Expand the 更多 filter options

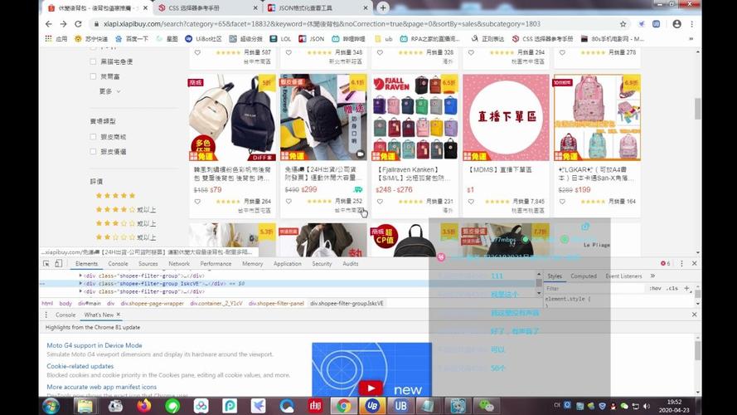click(x=109, y=91)
